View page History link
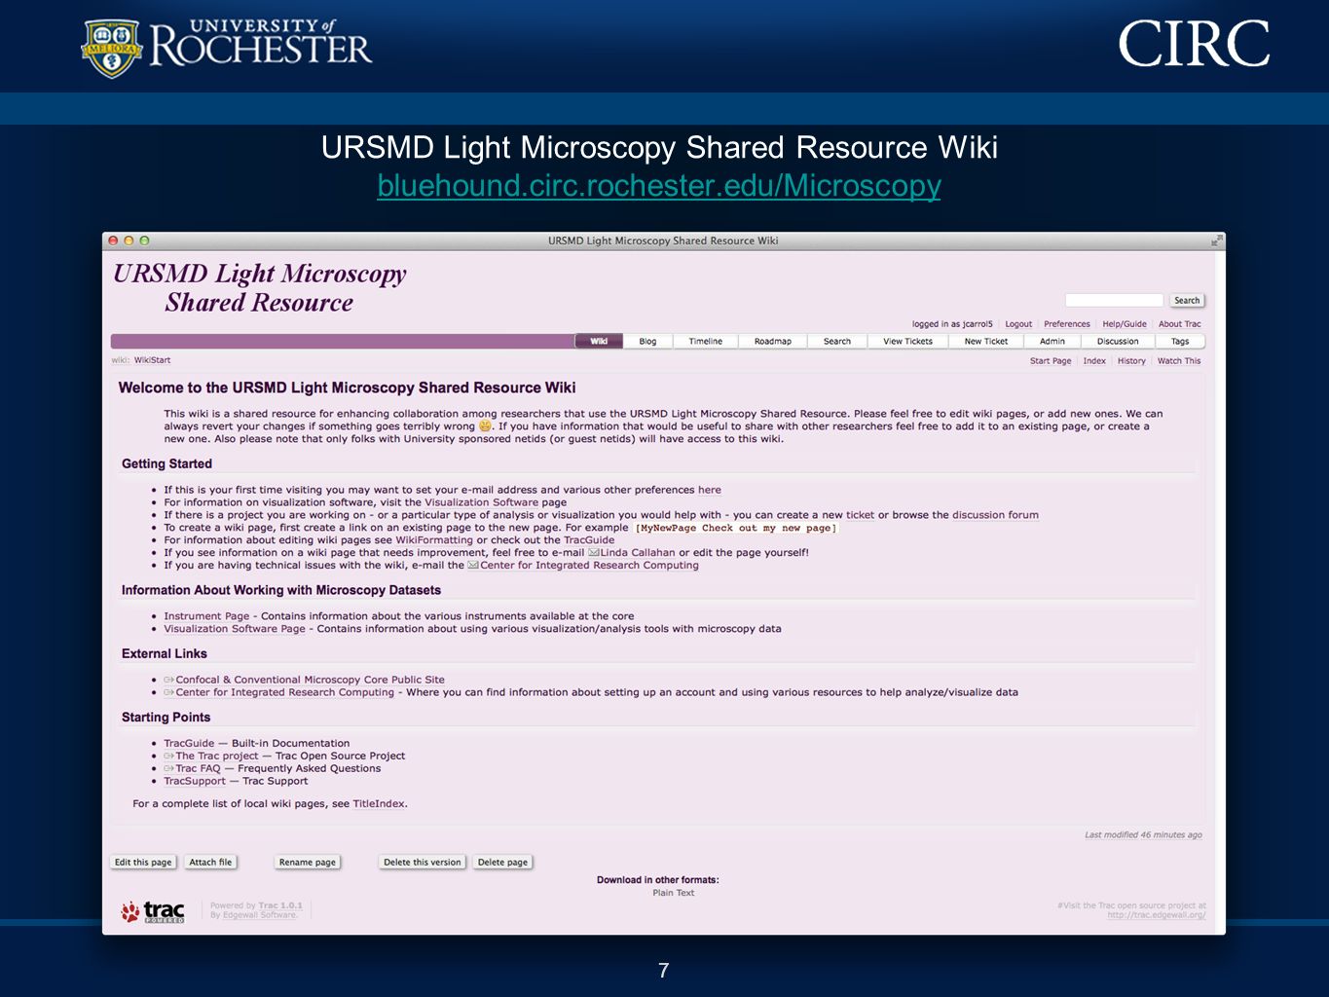This screenshot has height=997, width=1329. 1131,361
